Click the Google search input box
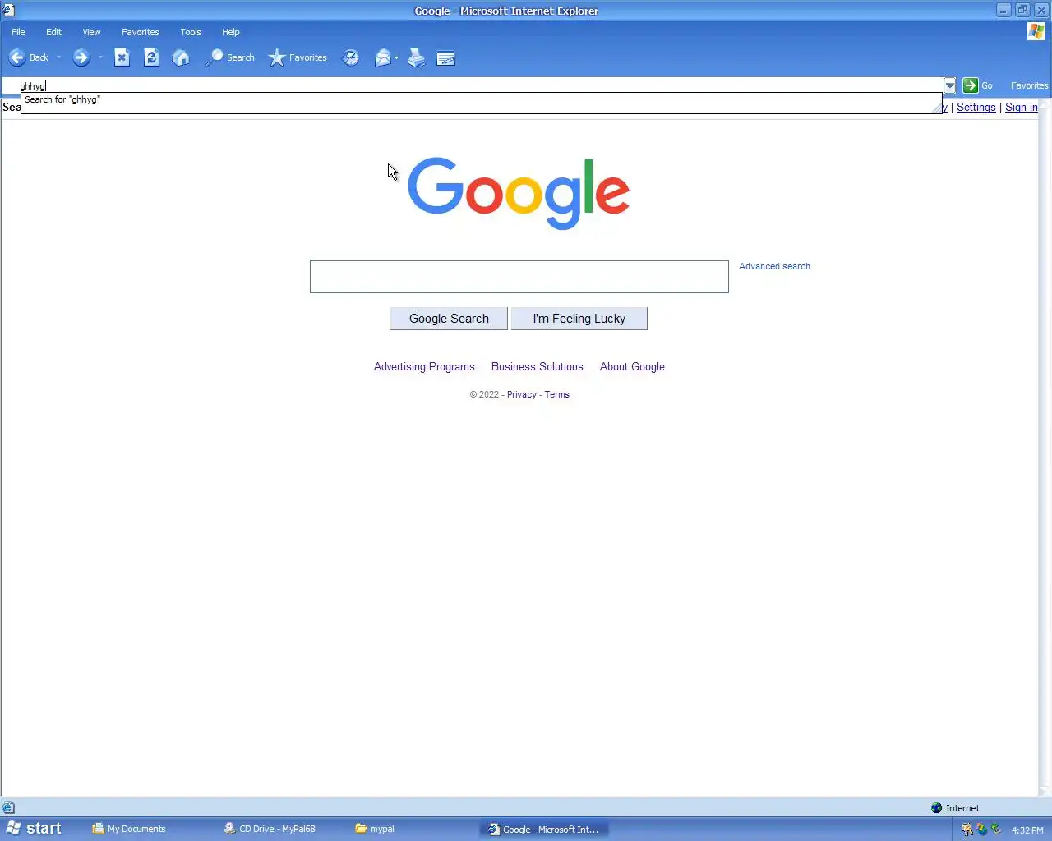This screenshot has width=1052, height=841. coord(519,277)
